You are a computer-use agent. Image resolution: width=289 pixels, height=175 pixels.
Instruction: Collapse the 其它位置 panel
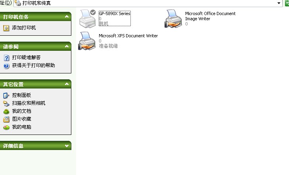tap(67, 84)
